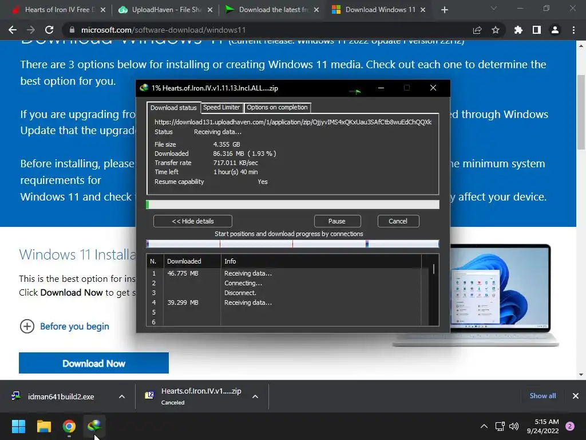Open the Chrome profile avatar
Viewport: 586px width, 440px height.
555,30
